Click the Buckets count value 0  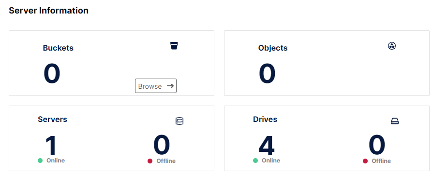(52, 74)
